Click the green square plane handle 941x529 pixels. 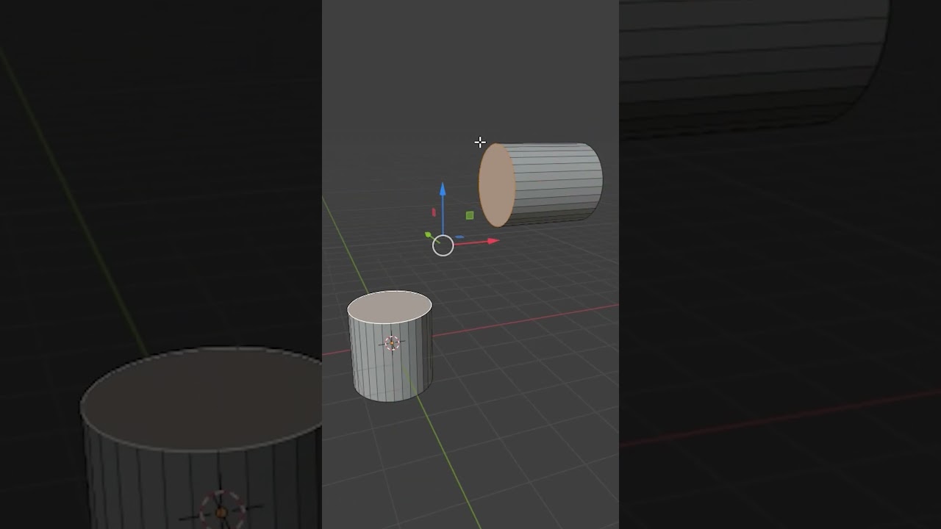point(470,215)
